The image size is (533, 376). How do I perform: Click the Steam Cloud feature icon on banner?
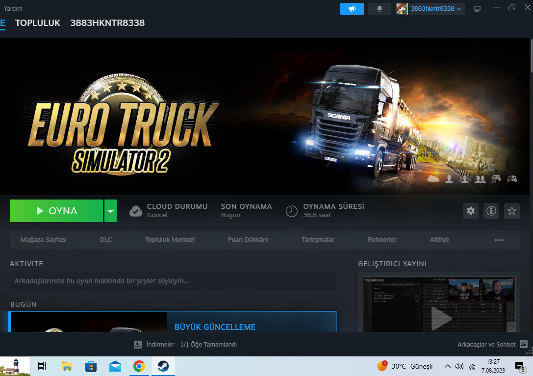click(x=433, y=178)
